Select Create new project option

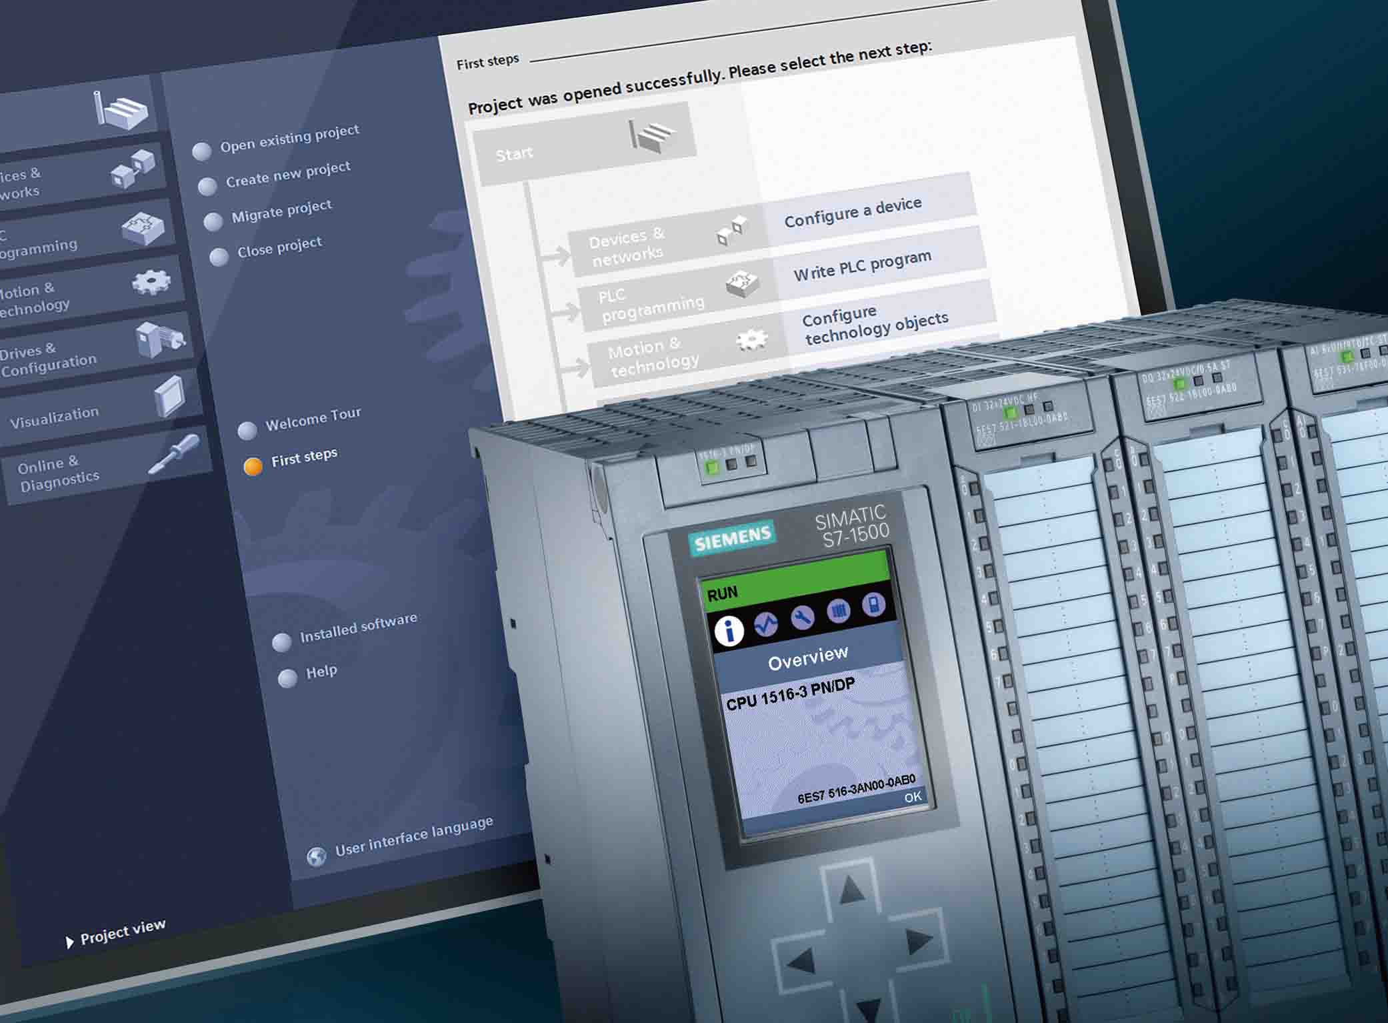coord(287,174)
